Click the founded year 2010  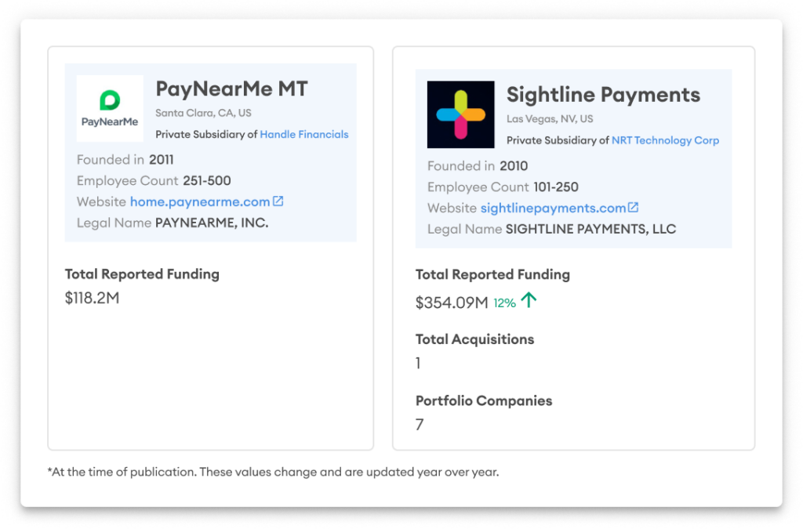(x=514, y=166)
